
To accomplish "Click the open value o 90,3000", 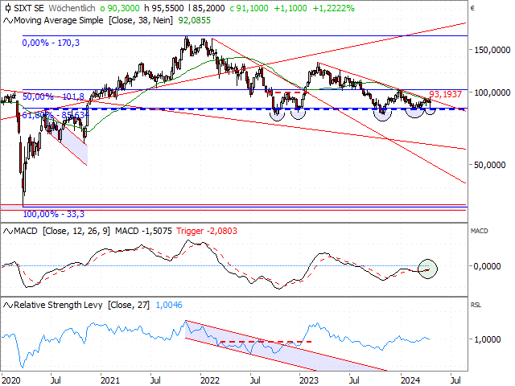I will (120, 8).
